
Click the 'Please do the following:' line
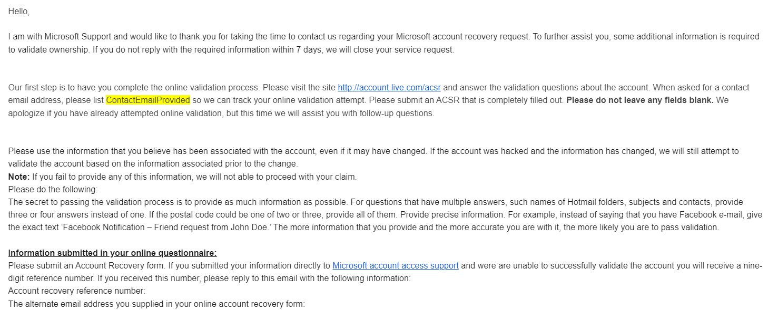pyautogui.click(x=53, y=189)
